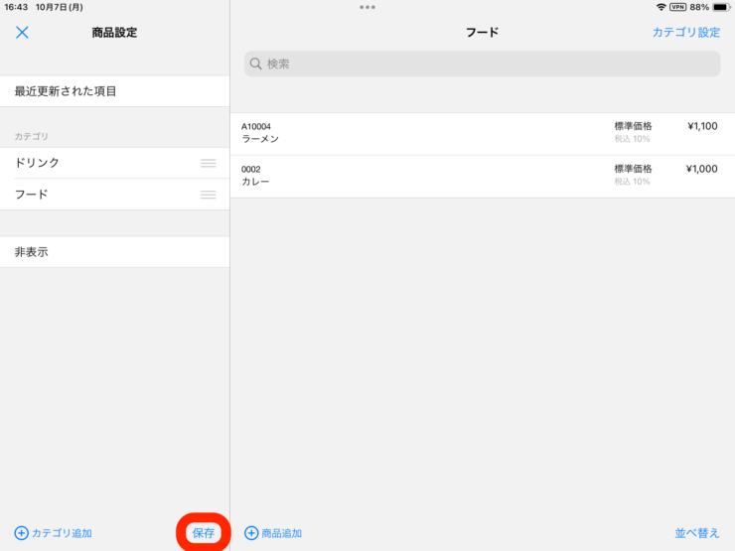The image size is (735, 551).
Task: Tap the 16:43 clock in status bar
Action: coord(17,7)
